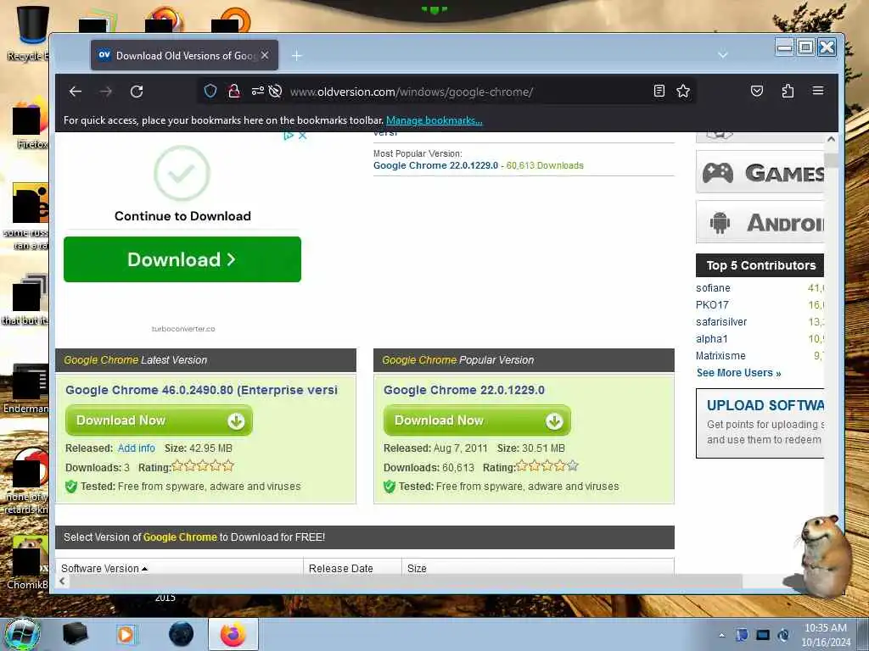Click Download Now for Chrome 46.0.2490.80
Image resolution: width=869 pixels, height=651 pixels.
point(159,420)
